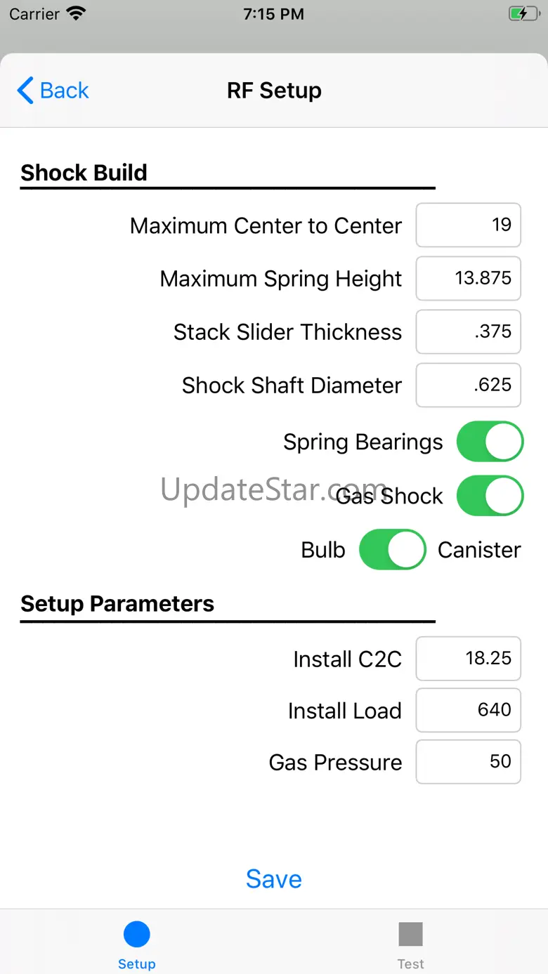Image resolution: width=548 pixels, height=974 pixels.
Task: Focus the Stack Slider Thickness field
Action: pos(468,331)
